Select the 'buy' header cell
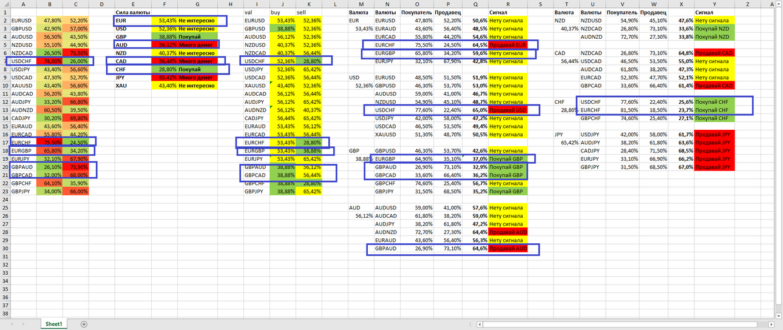 [x=281, y=12]
